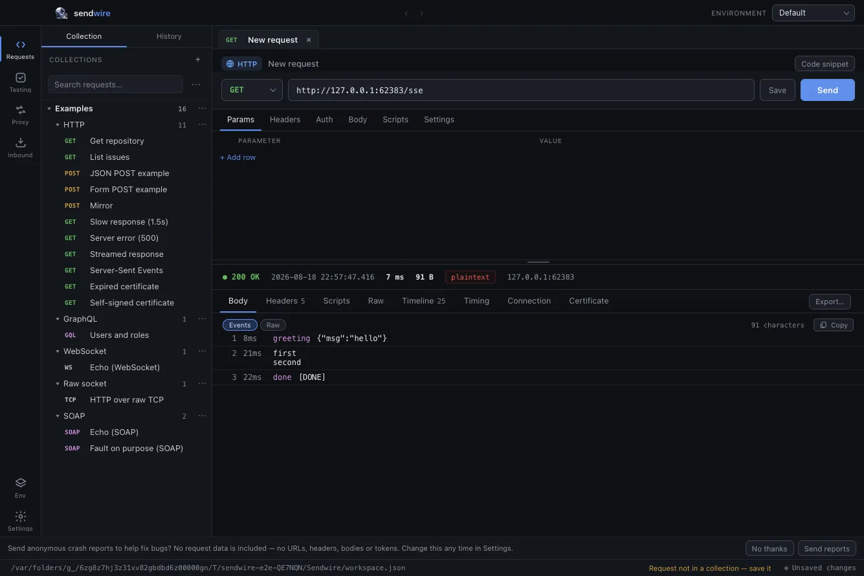Screen dimensions: 864x576
Task: Click the greeting event row
Action: pos(538,338)
